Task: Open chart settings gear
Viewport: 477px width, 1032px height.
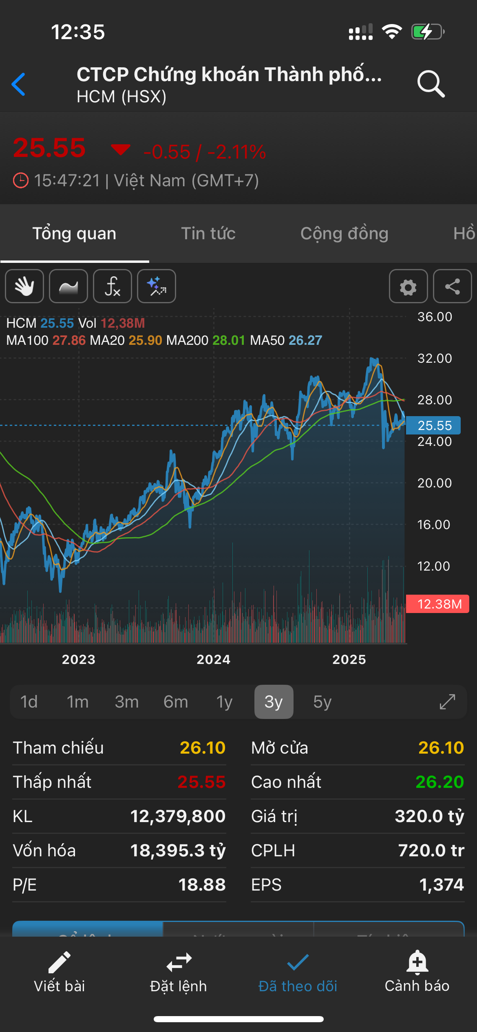Action: [x=408, y=286]
